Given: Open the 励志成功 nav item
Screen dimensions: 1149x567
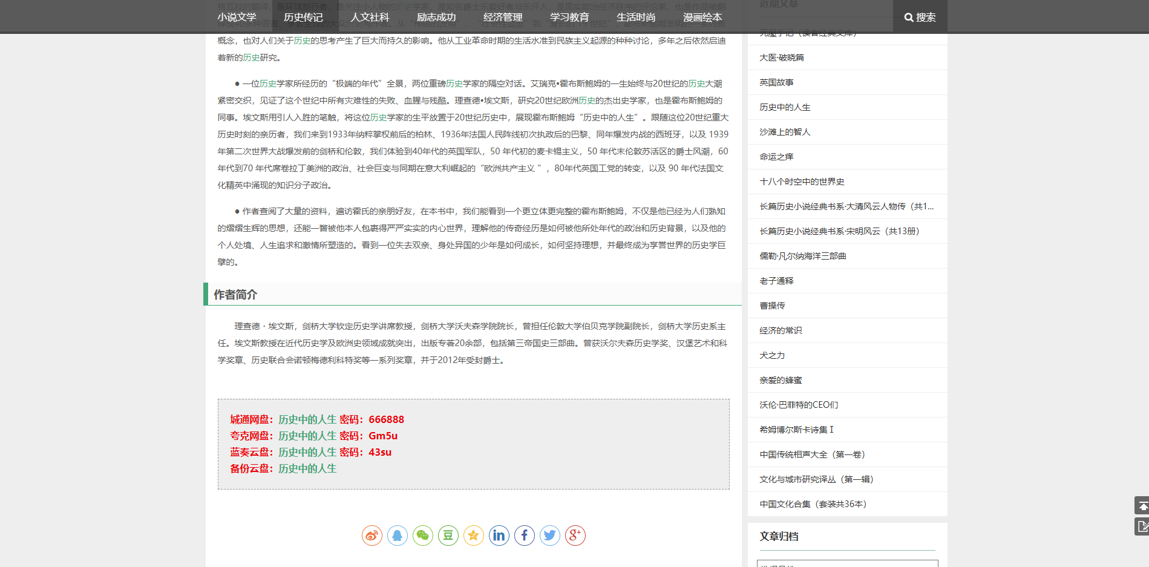Looking at the screenshot, I should point(436,17).
